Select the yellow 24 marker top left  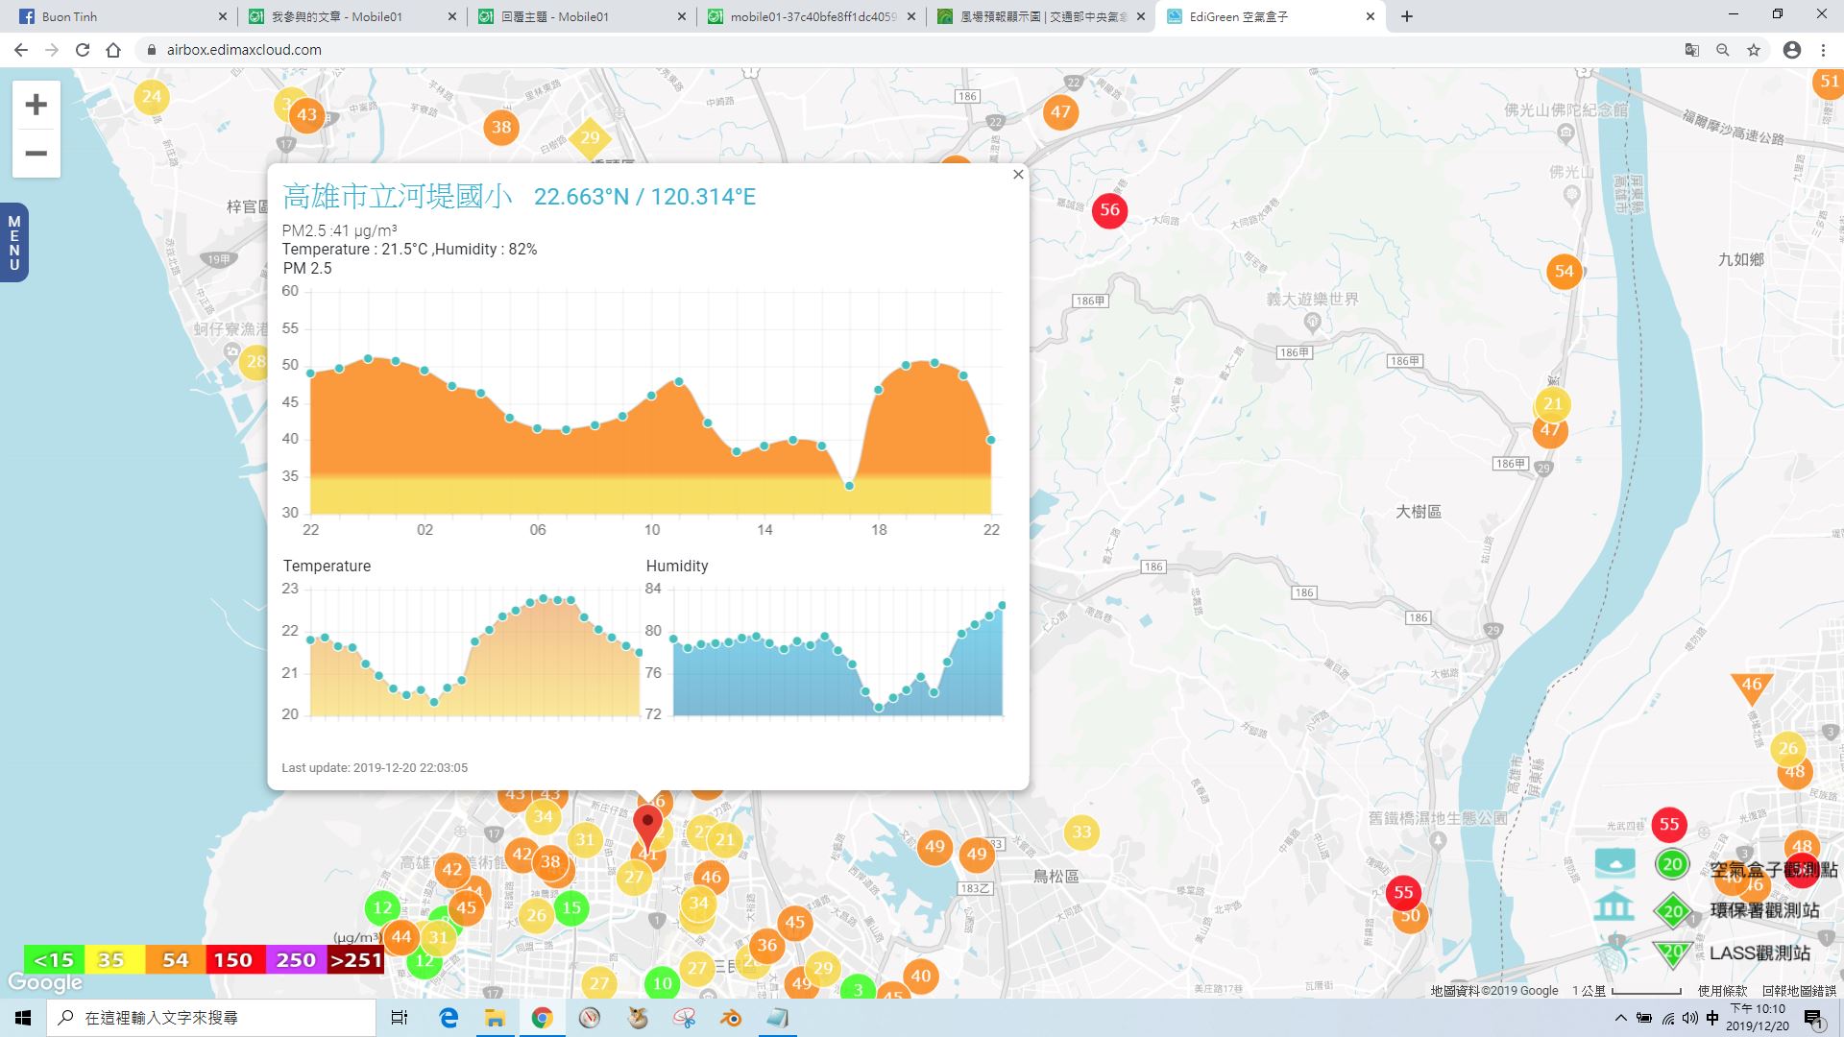click(x=151, y=96)
